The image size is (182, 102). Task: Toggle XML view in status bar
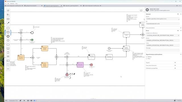pyautogui.click(x=6, y=101)
